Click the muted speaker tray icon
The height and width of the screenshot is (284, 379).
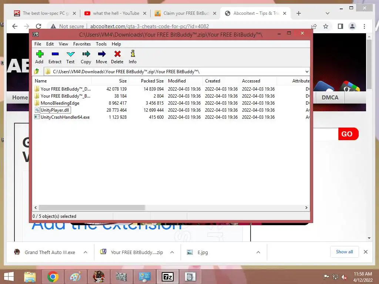(x=344, y=277)
